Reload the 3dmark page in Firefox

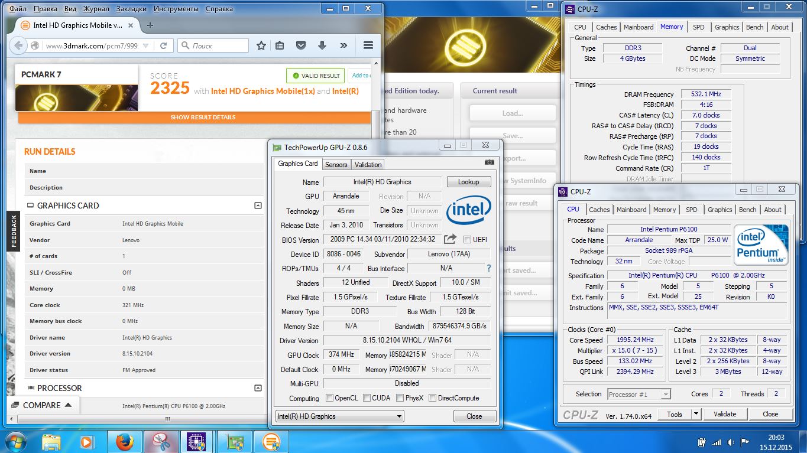163,45
